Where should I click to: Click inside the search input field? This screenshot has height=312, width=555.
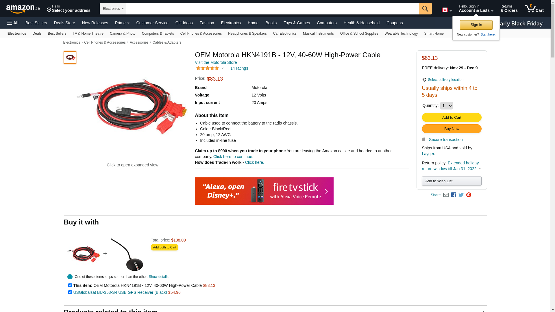pos(272,9)
